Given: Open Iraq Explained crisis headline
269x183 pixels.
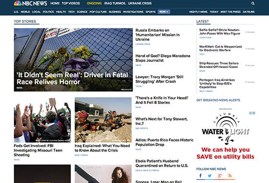Looking at the screenshot, I should click(102, 148).
